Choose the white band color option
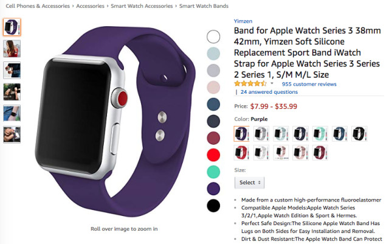 (x=261, y=153)
